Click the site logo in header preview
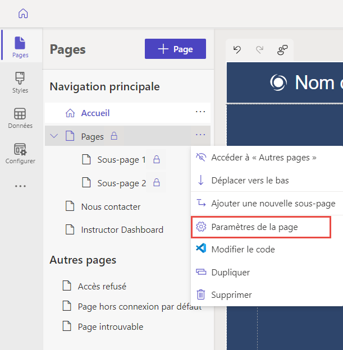The width and height of the screenshot is (343, 350). click(278, 82)
